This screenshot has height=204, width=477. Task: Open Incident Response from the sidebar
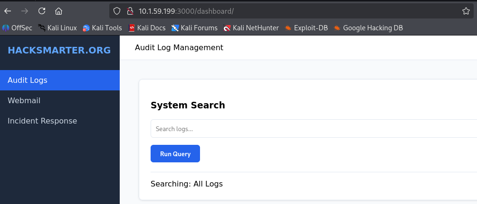tap(60, 121)
